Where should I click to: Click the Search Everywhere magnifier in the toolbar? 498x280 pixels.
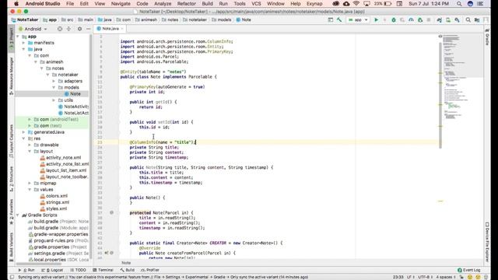(468, 19)
